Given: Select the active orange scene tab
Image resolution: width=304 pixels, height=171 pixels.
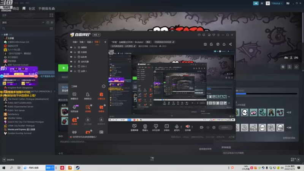Looking at the screenshot, I should coord(97,42).
